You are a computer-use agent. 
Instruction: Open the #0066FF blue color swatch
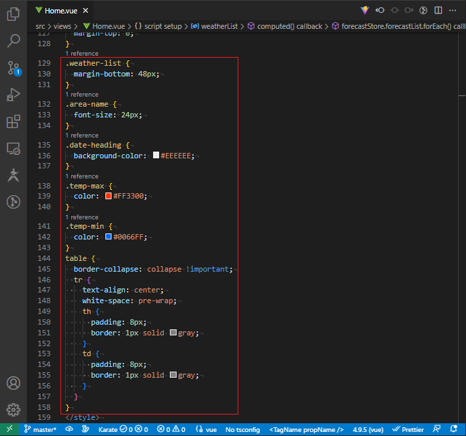coord(109,237)
